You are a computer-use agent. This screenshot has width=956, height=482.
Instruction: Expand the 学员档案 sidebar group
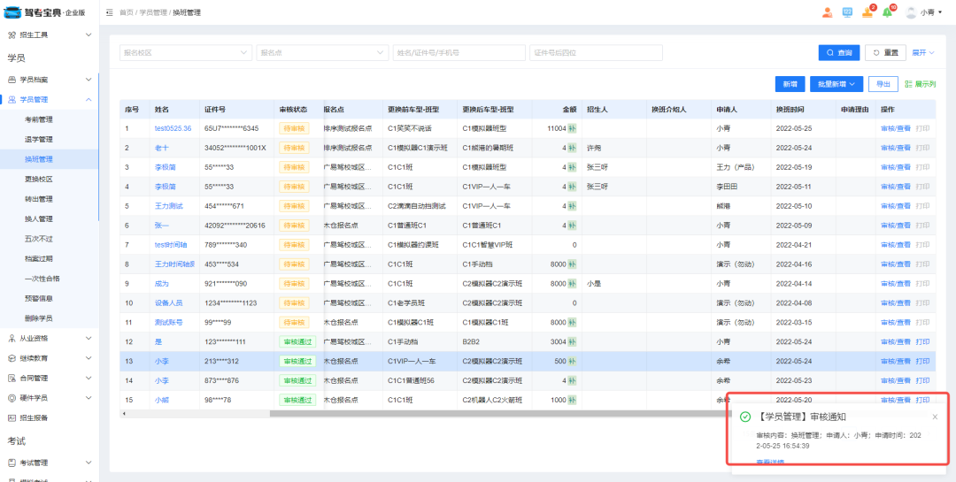89,80
